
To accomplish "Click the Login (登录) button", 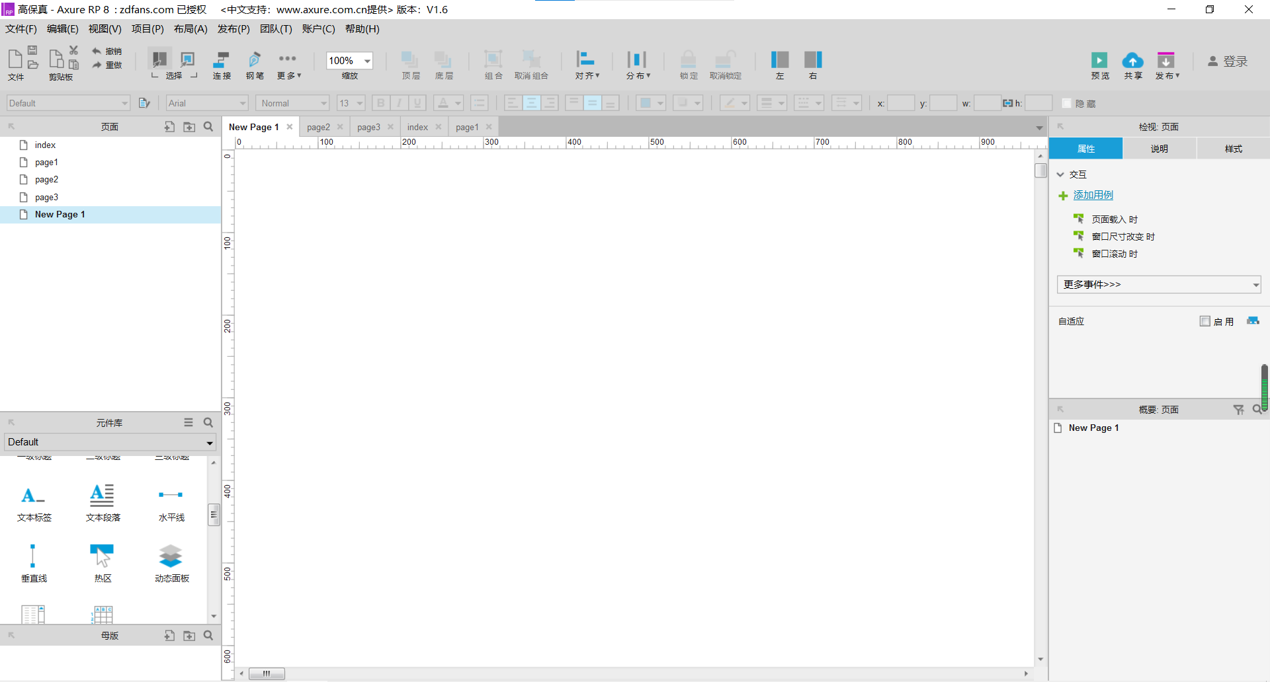I will (1228, 61).
